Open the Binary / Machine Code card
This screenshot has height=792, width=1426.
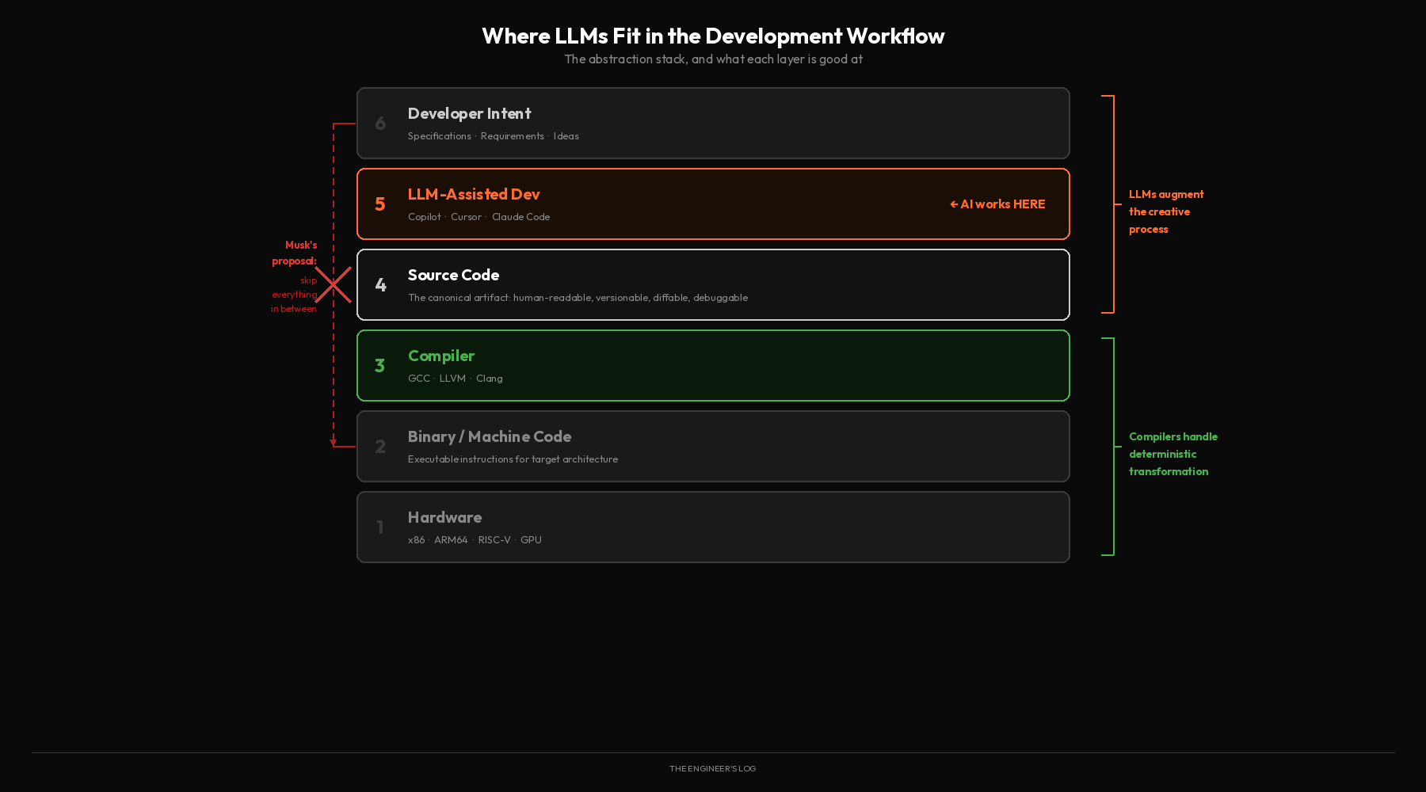click(713, 446)
